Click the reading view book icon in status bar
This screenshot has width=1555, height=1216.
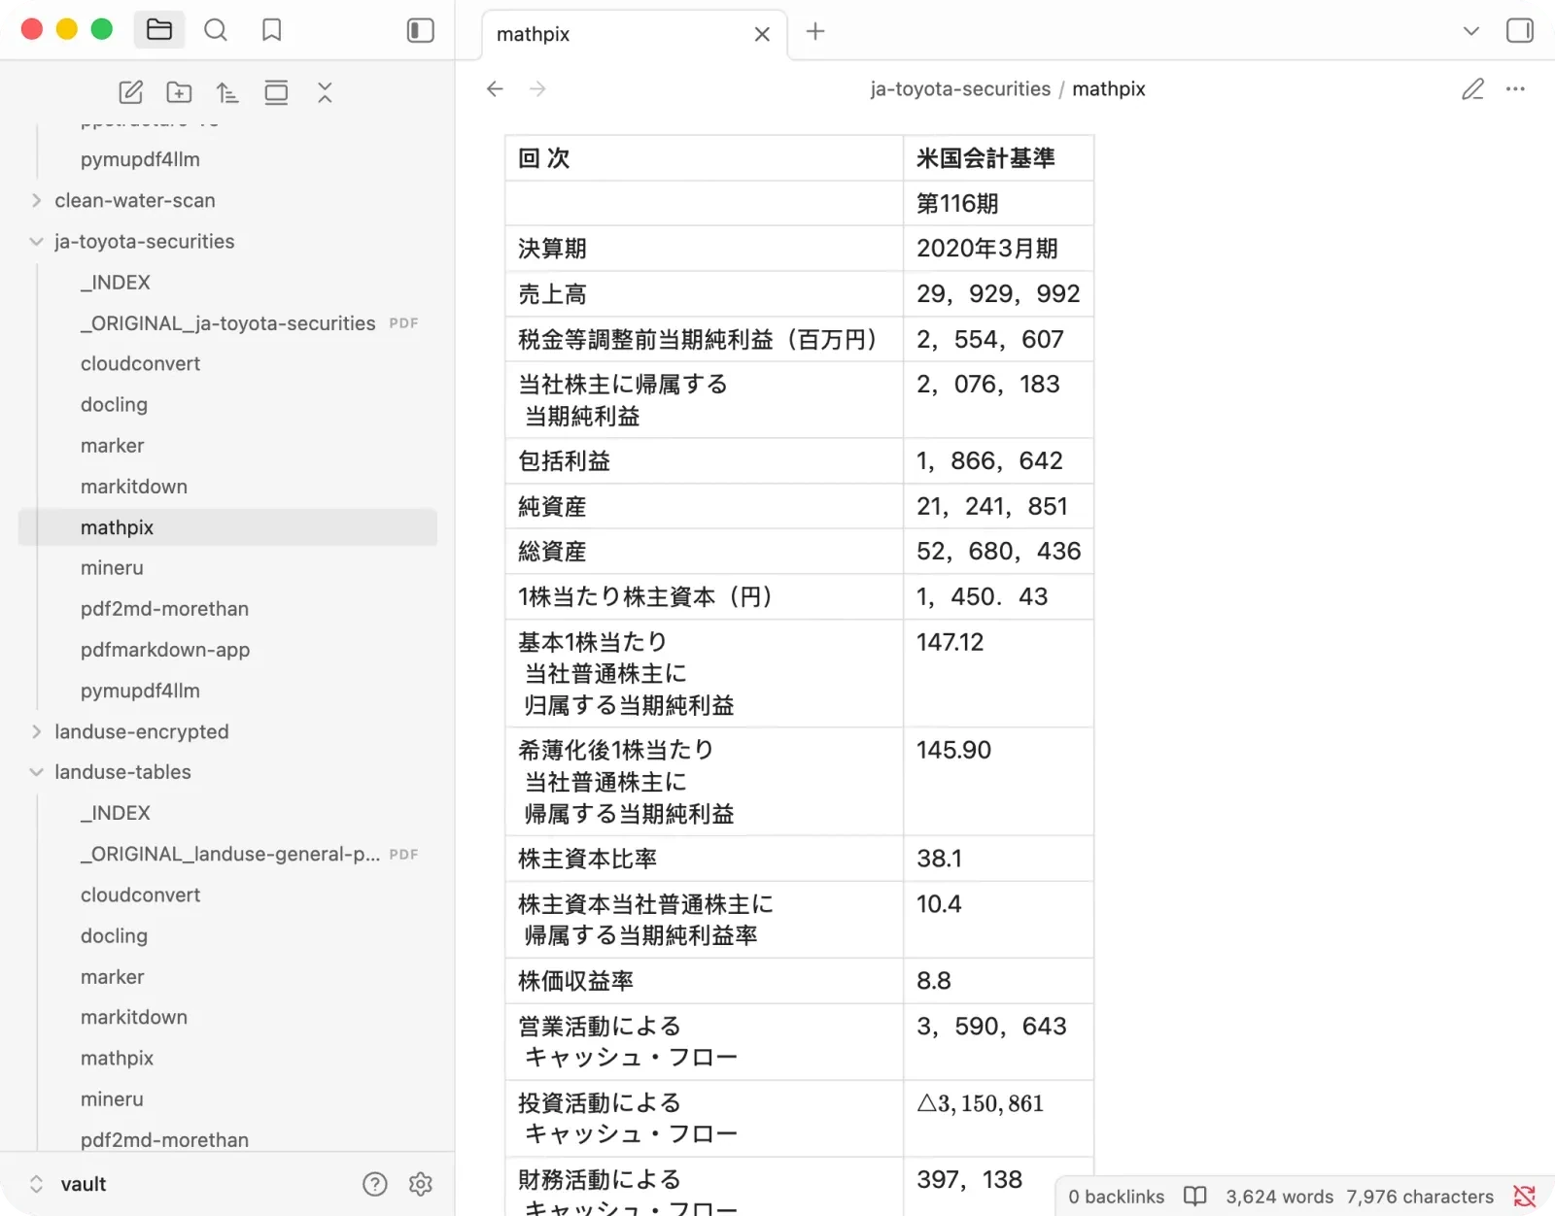[x=1195, y=1197]
